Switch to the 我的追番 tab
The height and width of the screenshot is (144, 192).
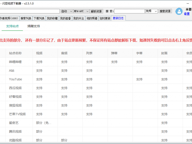65,18
